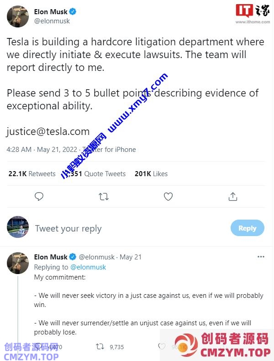Open the share icon under the main tweet
The height and width of the screenshot is (361, 274).
coord(233,196)
